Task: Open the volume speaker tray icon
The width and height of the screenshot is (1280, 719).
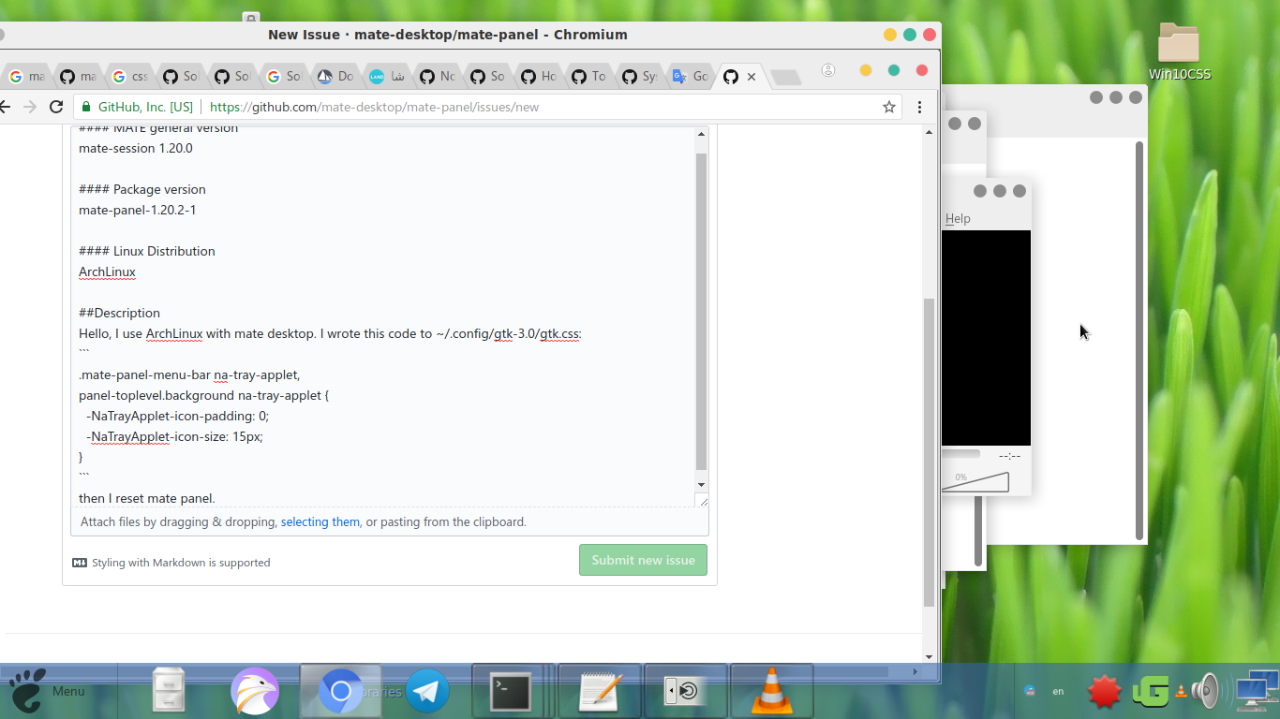Action: click(1206, 692)
